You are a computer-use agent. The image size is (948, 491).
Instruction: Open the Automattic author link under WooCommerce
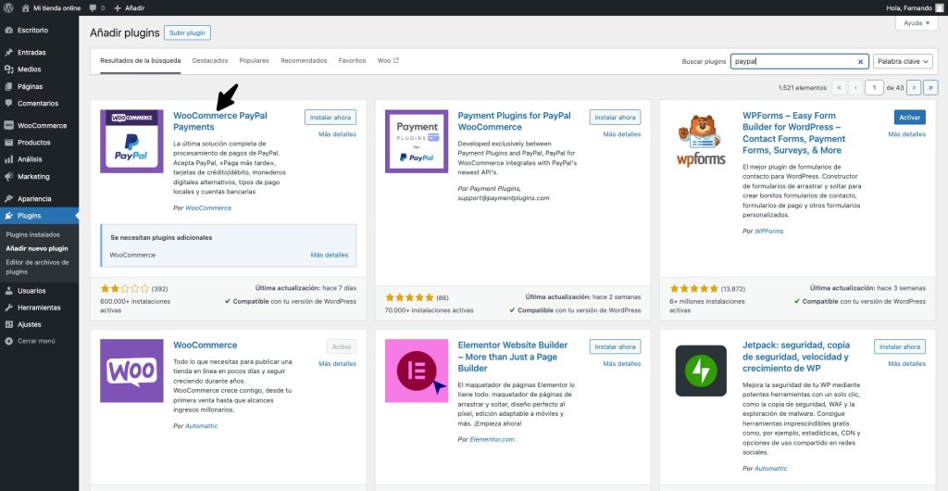click(x=201, y=426)
